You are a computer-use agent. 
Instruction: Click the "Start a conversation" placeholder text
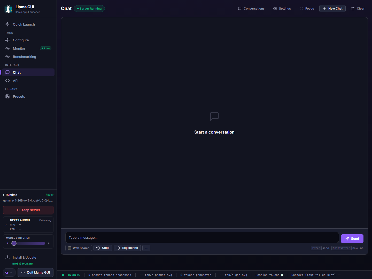(214, 132)
